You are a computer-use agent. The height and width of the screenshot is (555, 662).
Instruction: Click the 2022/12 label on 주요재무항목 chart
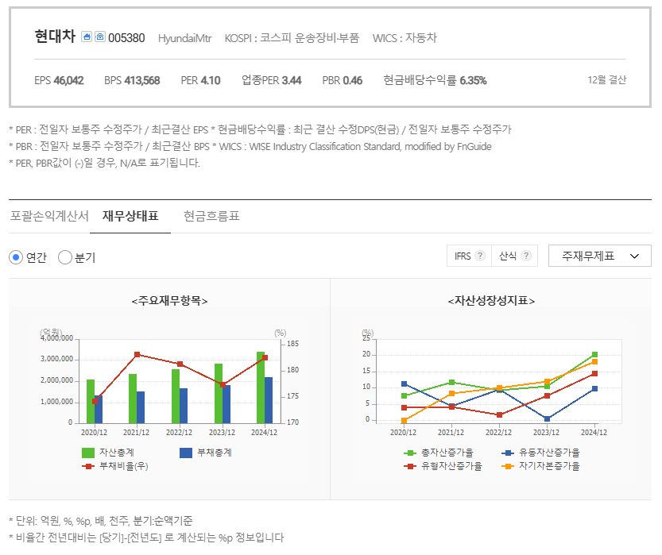tap(179, 432)
